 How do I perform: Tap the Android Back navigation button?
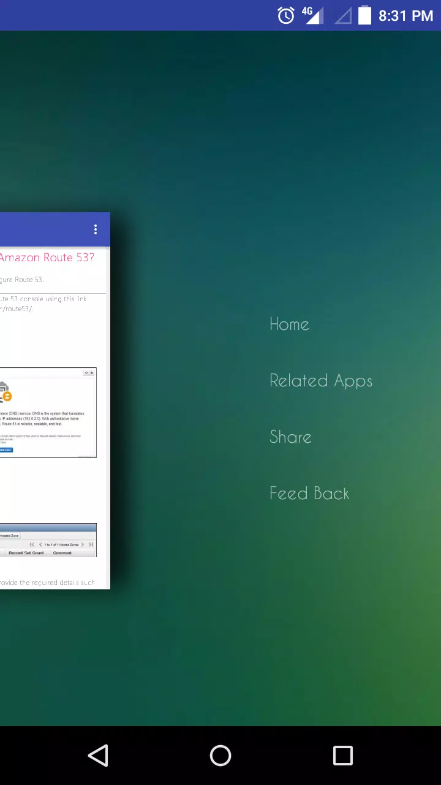pyautogui.click(x=98, y=756)
